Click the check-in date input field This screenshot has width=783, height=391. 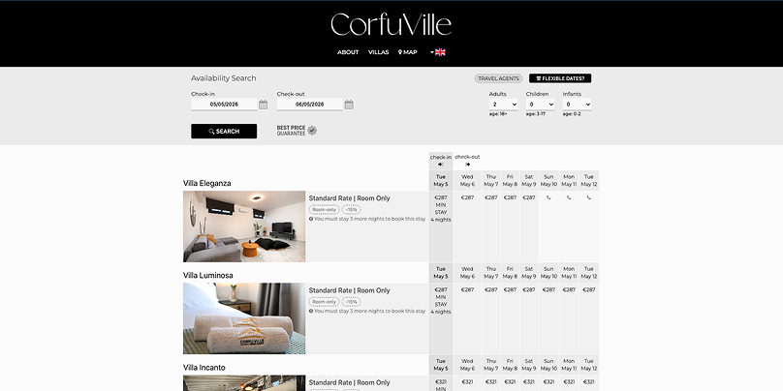[224, 105]
